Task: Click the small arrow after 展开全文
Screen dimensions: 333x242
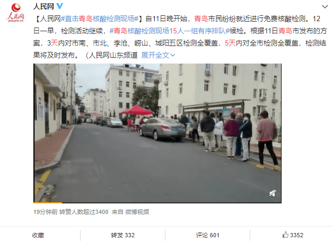Action: (173, 56)
